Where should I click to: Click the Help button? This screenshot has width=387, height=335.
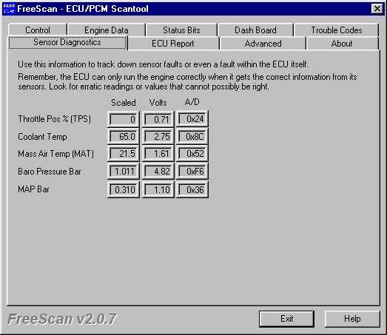352,319
